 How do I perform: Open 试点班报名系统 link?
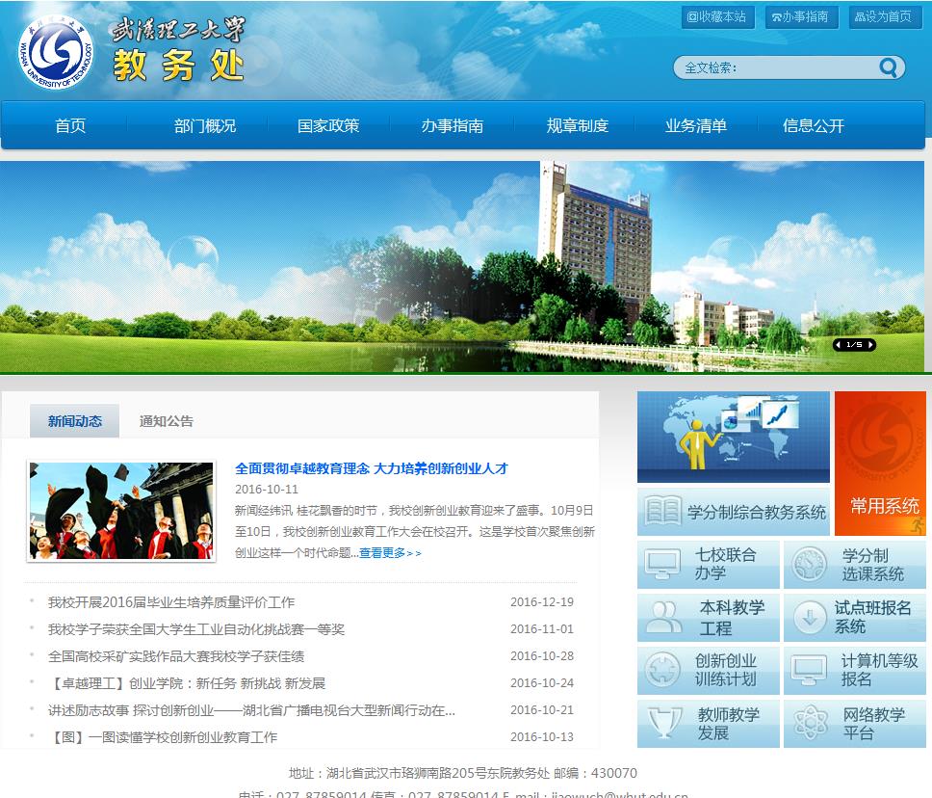coord(854,618)
